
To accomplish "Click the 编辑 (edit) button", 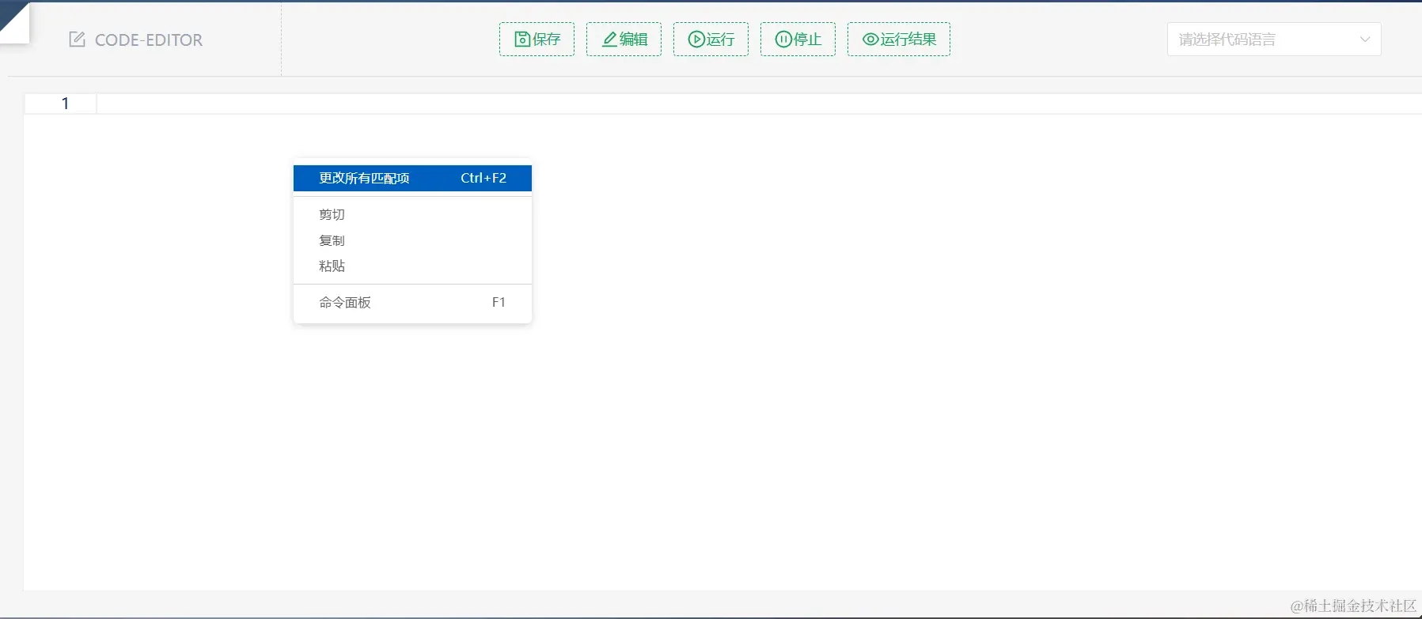I will coord(624,40).
